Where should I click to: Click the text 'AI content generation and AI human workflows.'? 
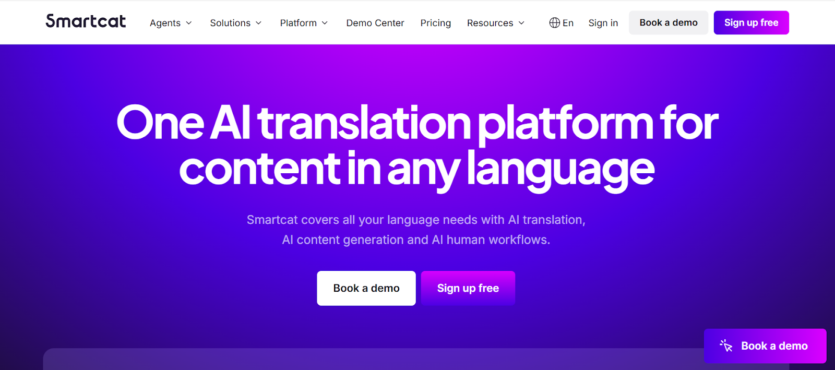[416, 240]
